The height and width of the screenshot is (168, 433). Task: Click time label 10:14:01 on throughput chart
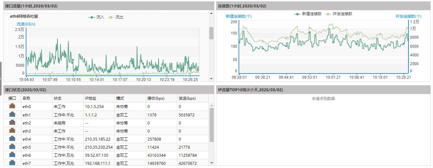[x=97, y=79]
